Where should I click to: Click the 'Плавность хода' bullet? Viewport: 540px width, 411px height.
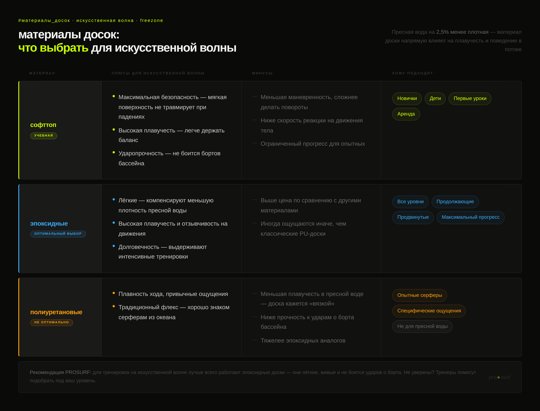[173, 294]
